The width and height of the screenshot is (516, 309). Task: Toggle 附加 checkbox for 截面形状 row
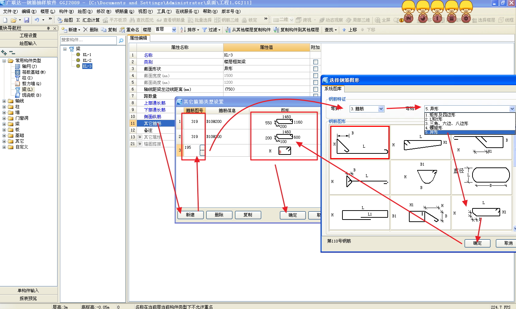click(315, 69)
